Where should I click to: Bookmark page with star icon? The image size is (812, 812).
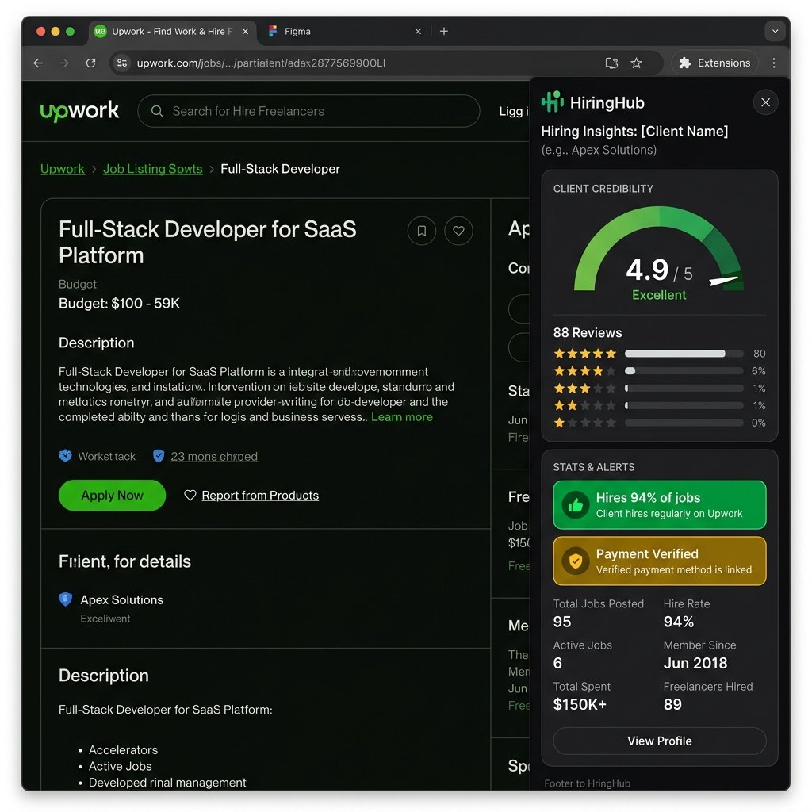pyautogui.click(x=637, y=63)
